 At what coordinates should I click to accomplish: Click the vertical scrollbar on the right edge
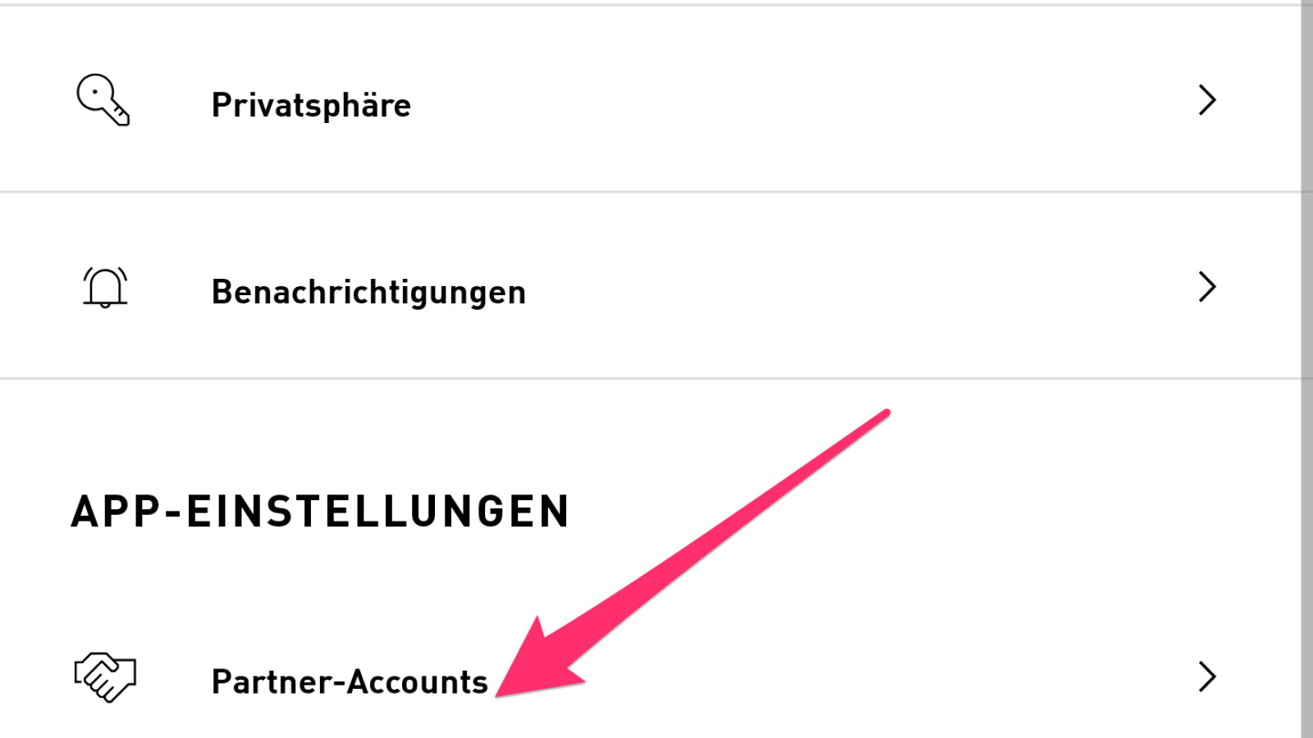pyautogui.click(x=1306, y=369)
